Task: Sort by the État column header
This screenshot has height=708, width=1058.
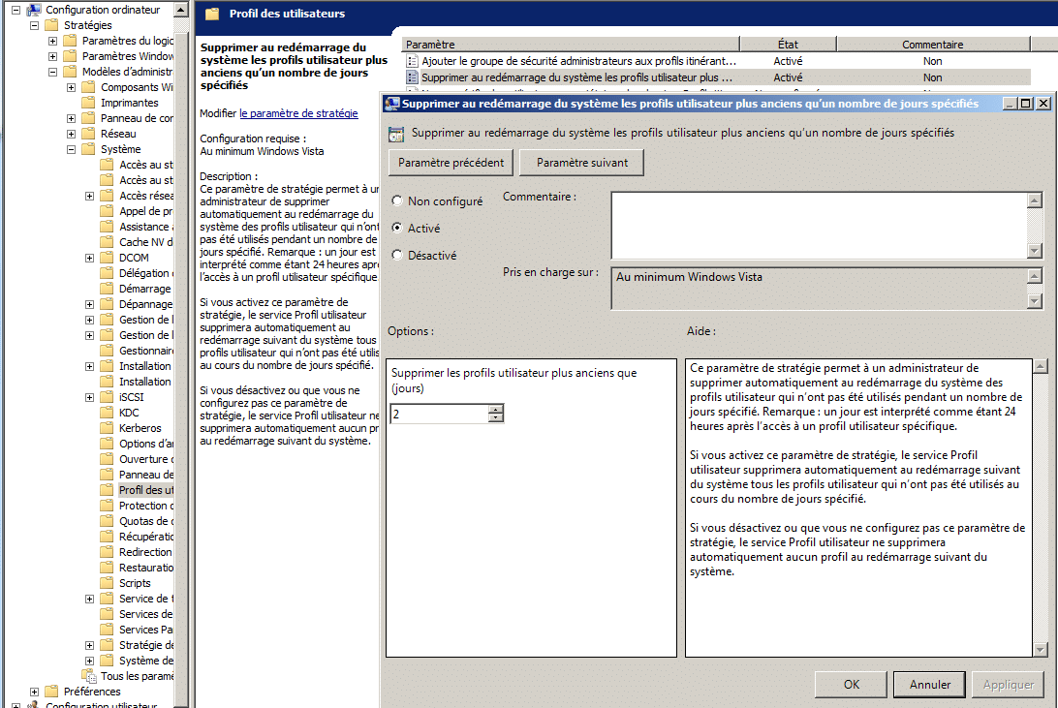Action: 788,45
